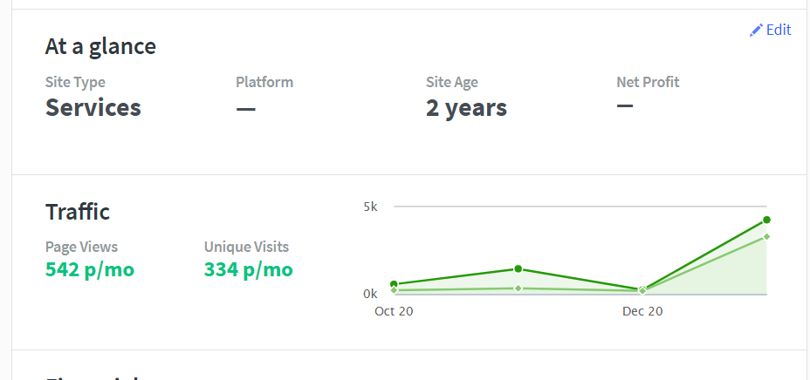Click the November page views peak point
Screen dimensions: 810x380
pyautogui.click(x=518, y=268)
